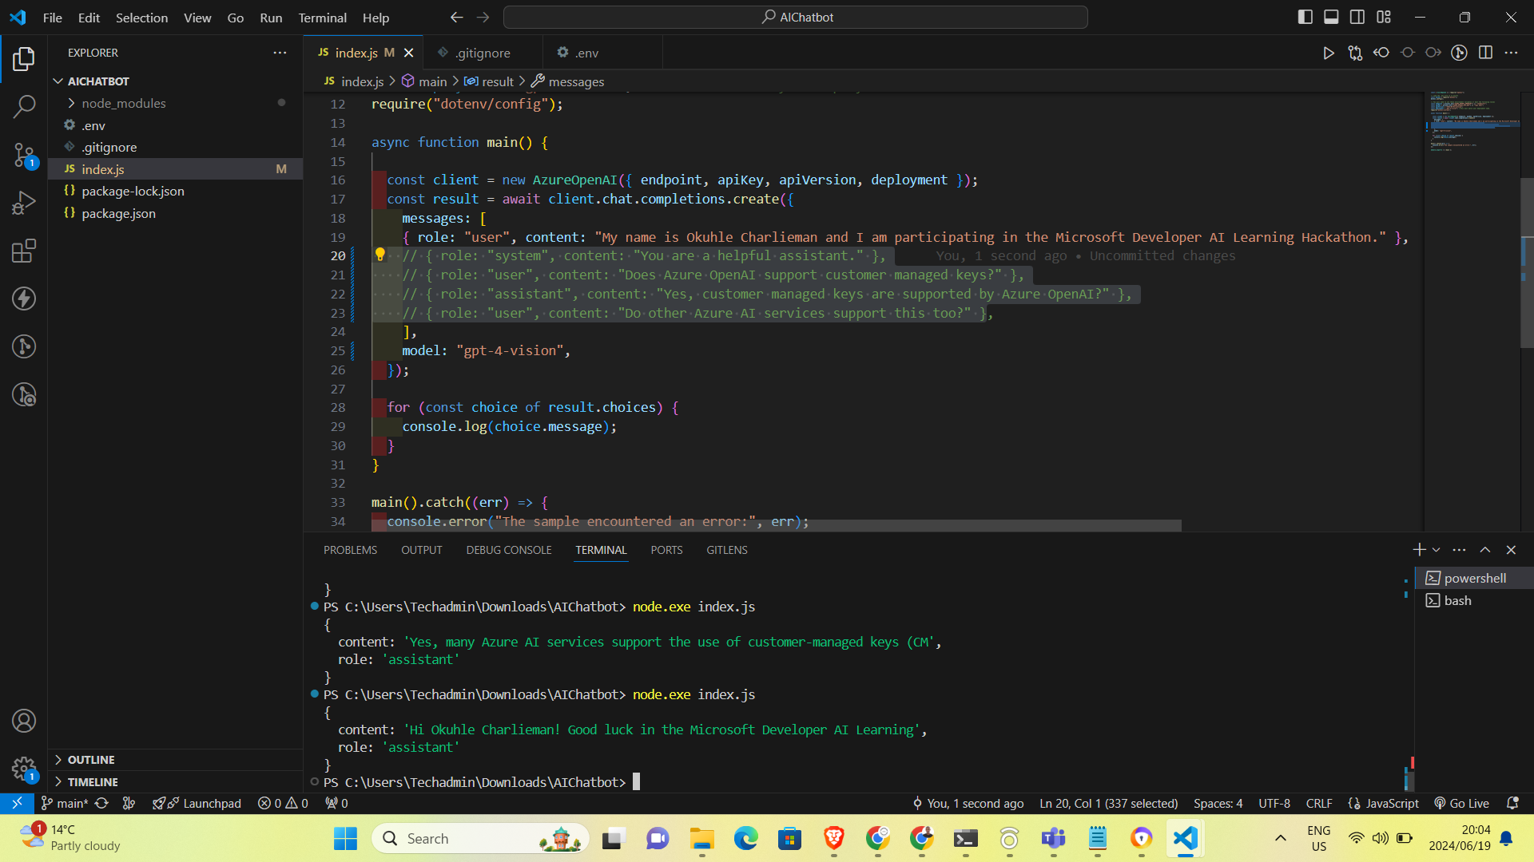This screenshot has width=1534, height=862.
Task: Click the lightbulb code action icon
Action: [380, 255]
